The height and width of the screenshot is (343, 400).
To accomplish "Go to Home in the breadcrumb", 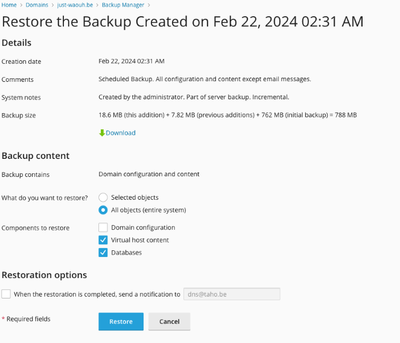I will (x=9, y=5).
